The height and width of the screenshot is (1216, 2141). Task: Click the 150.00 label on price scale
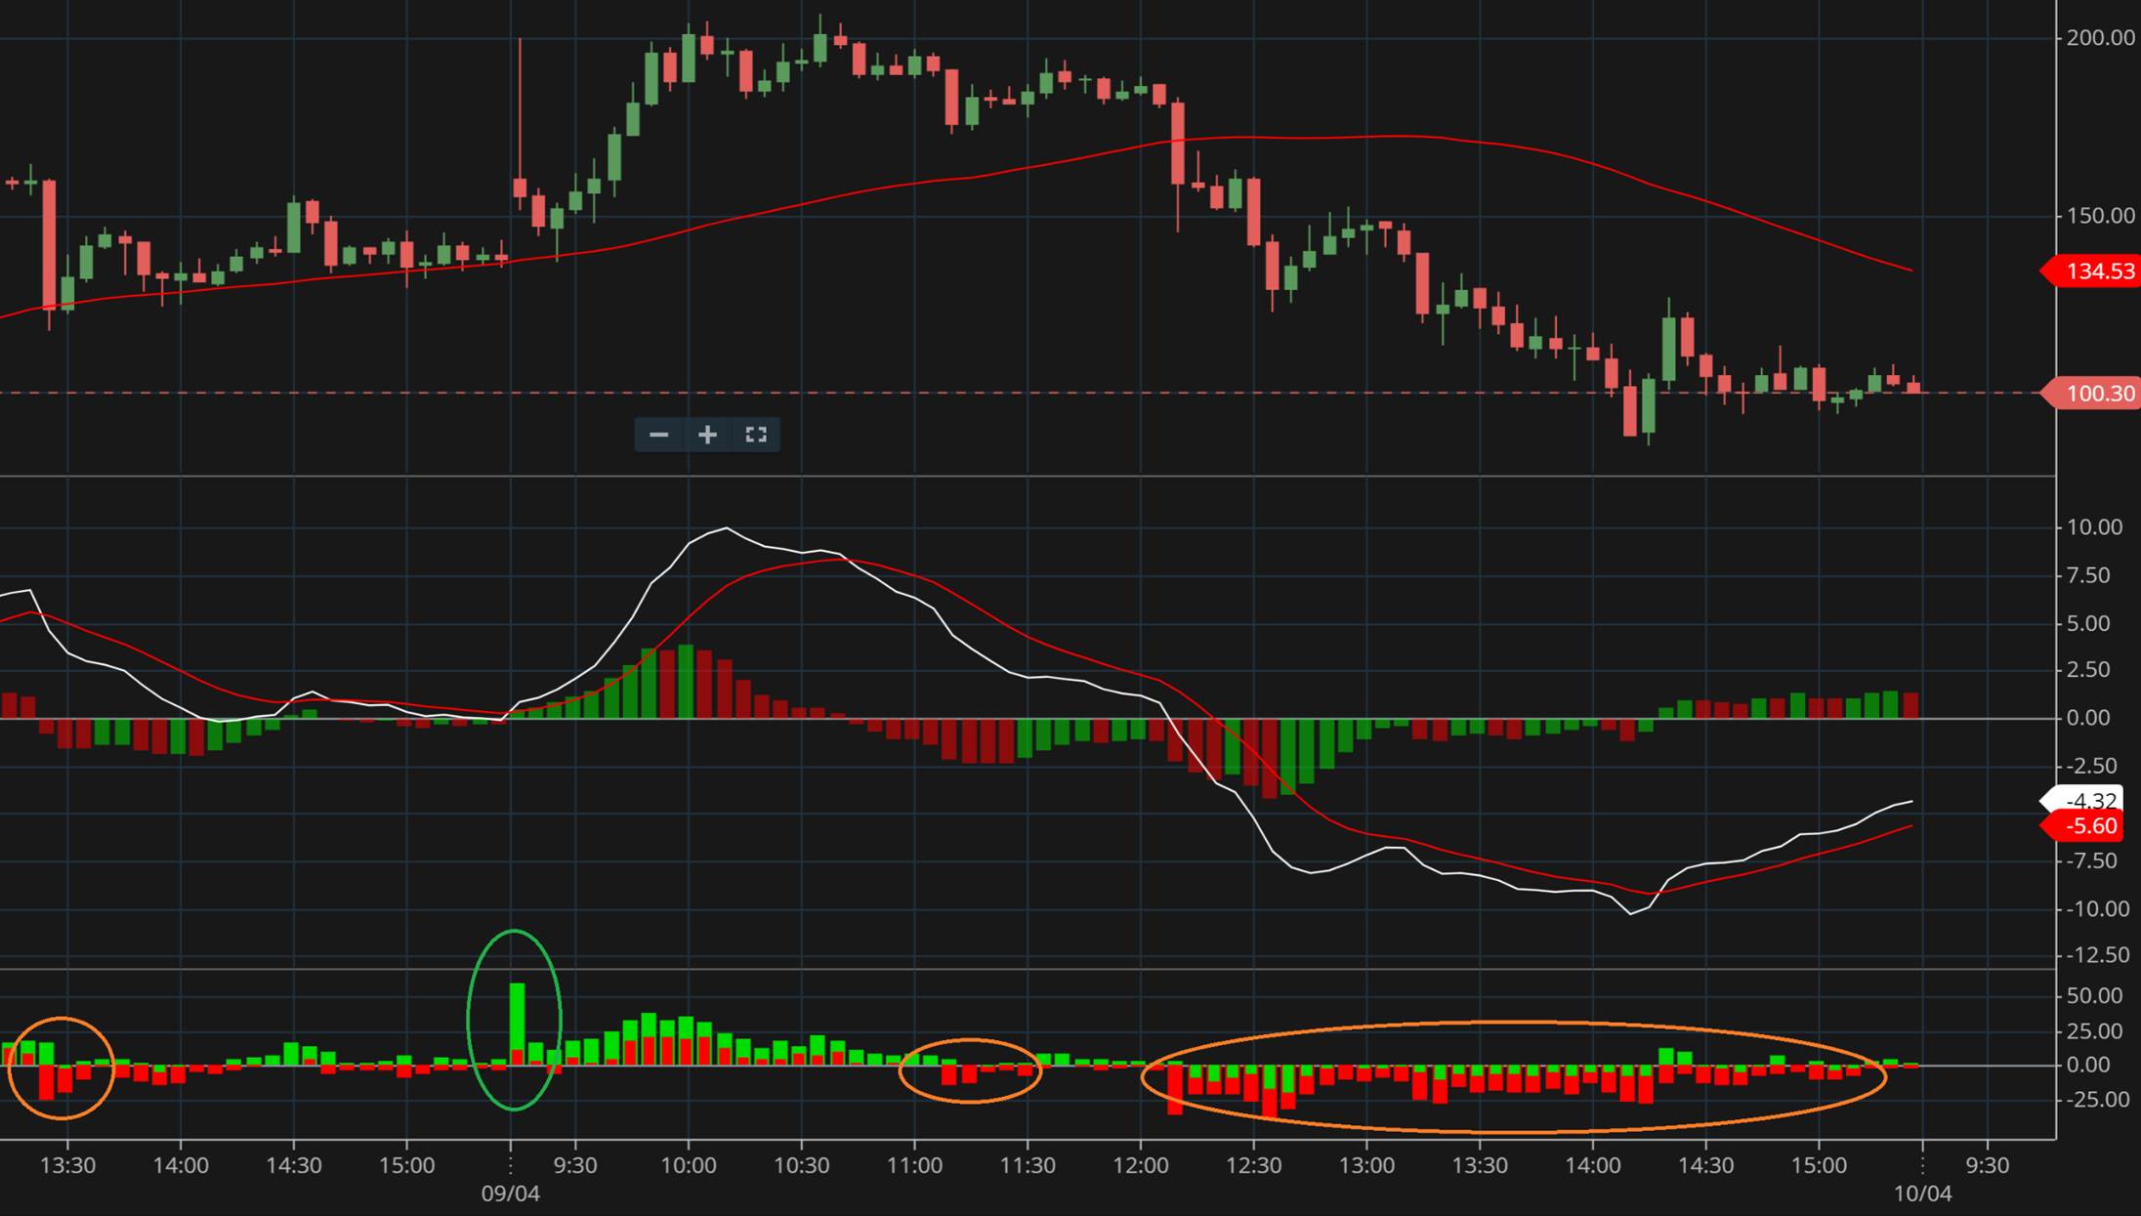(x=2100, y=216)
